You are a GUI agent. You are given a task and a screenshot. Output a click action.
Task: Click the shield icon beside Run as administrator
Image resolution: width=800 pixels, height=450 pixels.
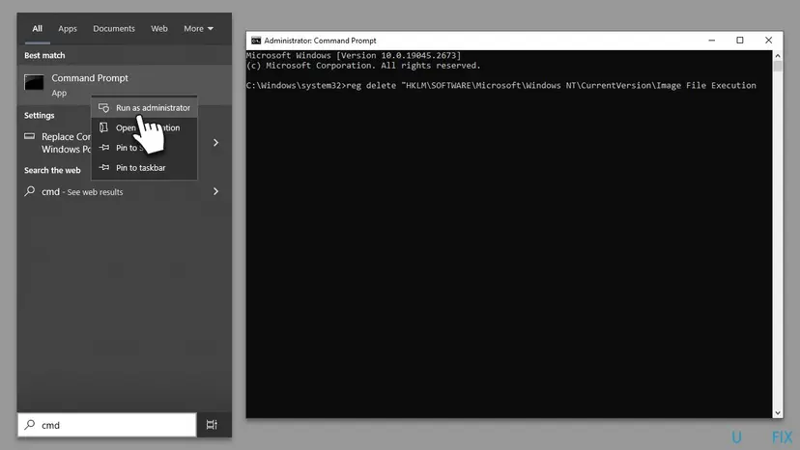pos(103,107)
